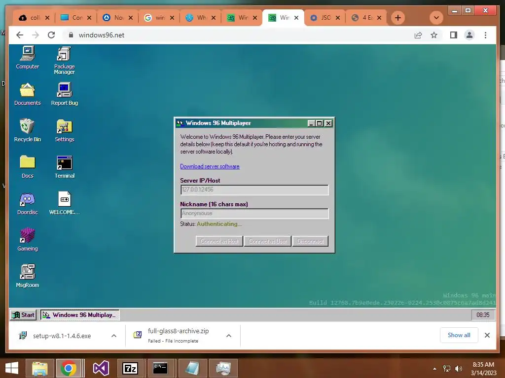The height and width of the screenshot is (378, 505).
Task: Close the Windows 96 Multiplayer dialog
Action: click(x=328, y=124)
